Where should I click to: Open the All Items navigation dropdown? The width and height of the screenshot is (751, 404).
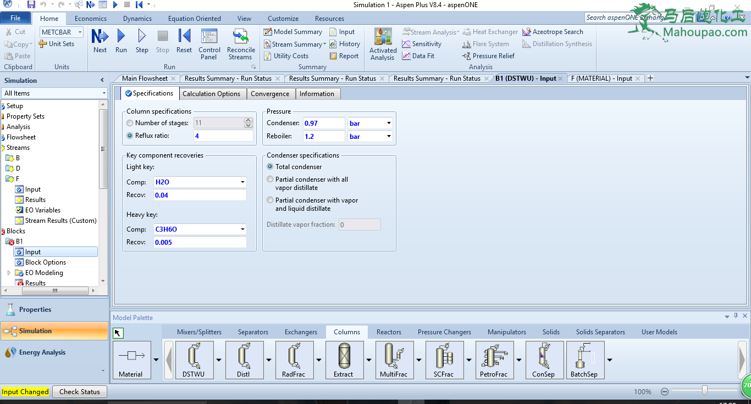[104, 93]
